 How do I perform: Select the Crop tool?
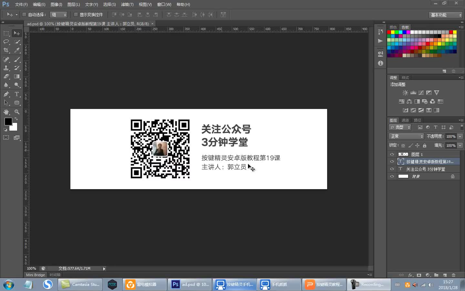(x=6, y=50)
